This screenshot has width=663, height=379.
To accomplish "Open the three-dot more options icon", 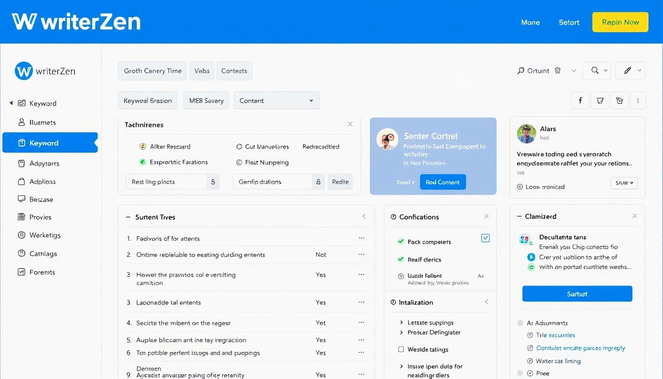I will coord(638,100).
